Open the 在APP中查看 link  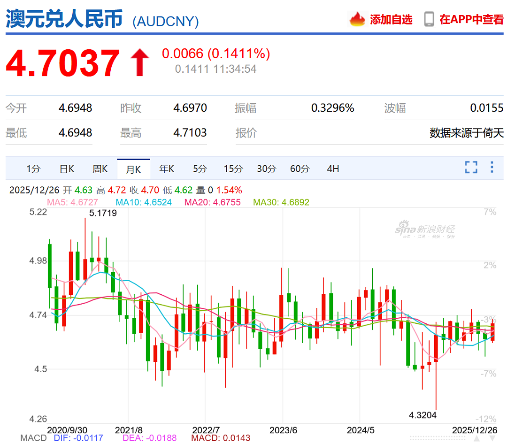[471, 19]
